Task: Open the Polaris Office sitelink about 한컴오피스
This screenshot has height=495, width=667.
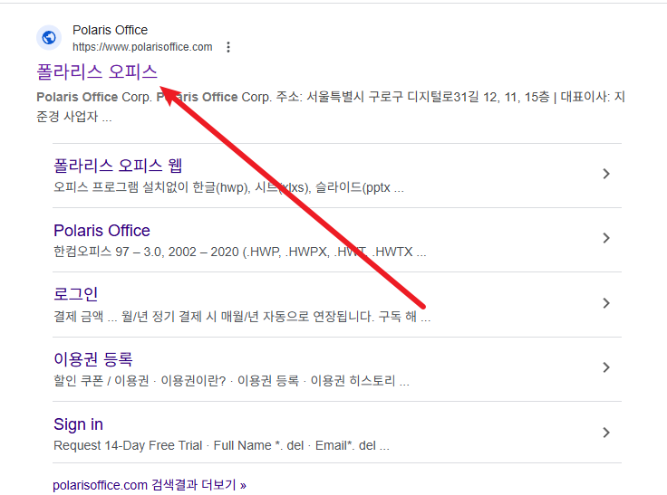Action: [x=101, y=231]
